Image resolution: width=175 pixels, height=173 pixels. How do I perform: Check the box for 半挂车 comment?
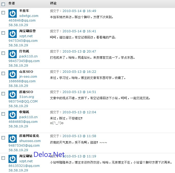point(3,13)
